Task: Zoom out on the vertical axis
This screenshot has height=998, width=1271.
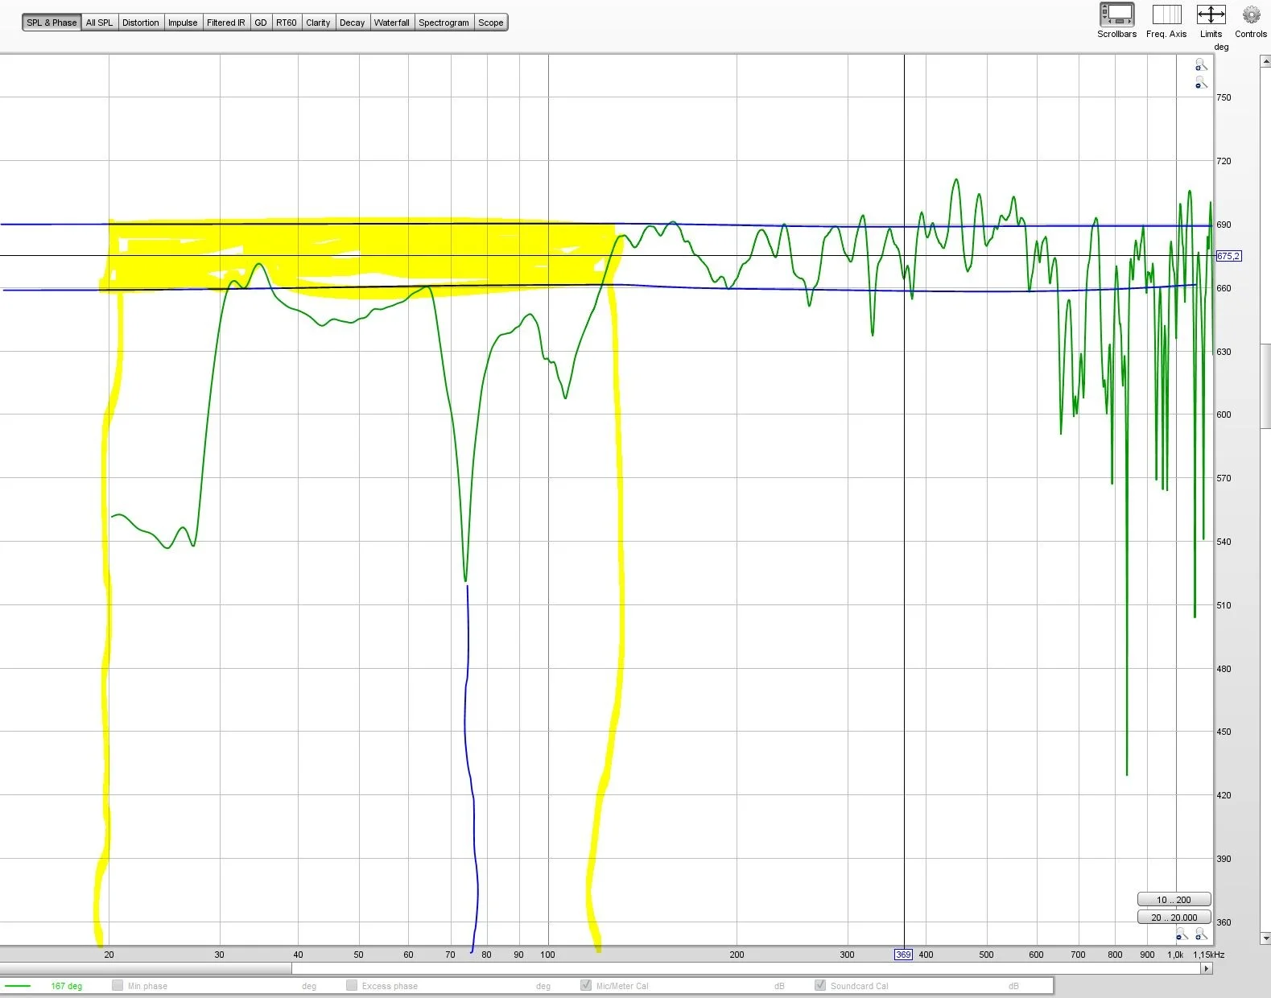Action: click(1201, 83)
